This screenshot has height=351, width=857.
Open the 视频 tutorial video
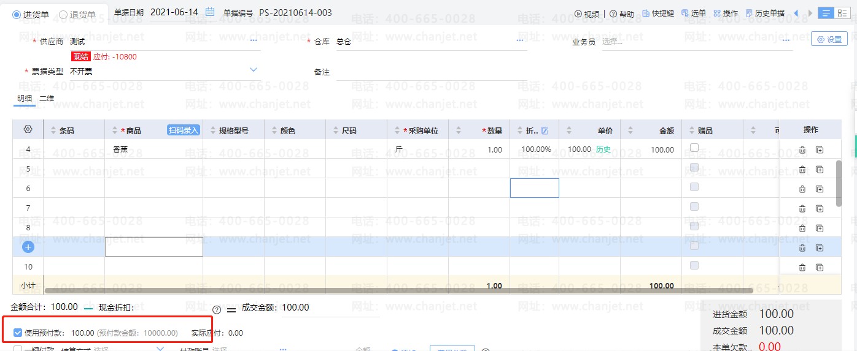coord(587,13)
